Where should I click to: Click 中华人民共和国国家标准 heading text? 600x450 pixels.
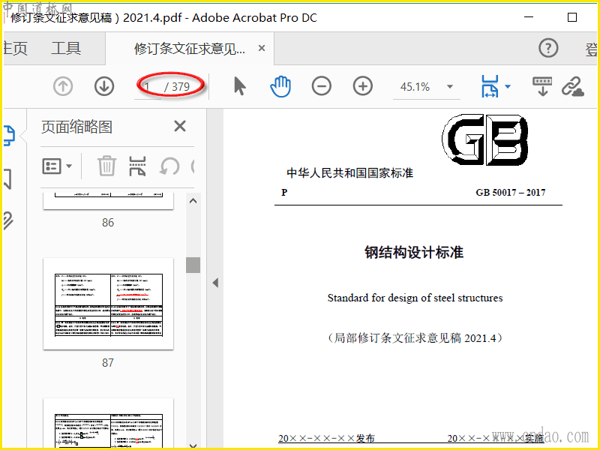pos(349,172)
